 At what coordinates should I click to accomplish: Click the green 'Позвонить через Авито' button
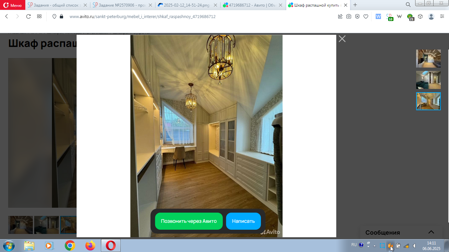pos(189,221)
